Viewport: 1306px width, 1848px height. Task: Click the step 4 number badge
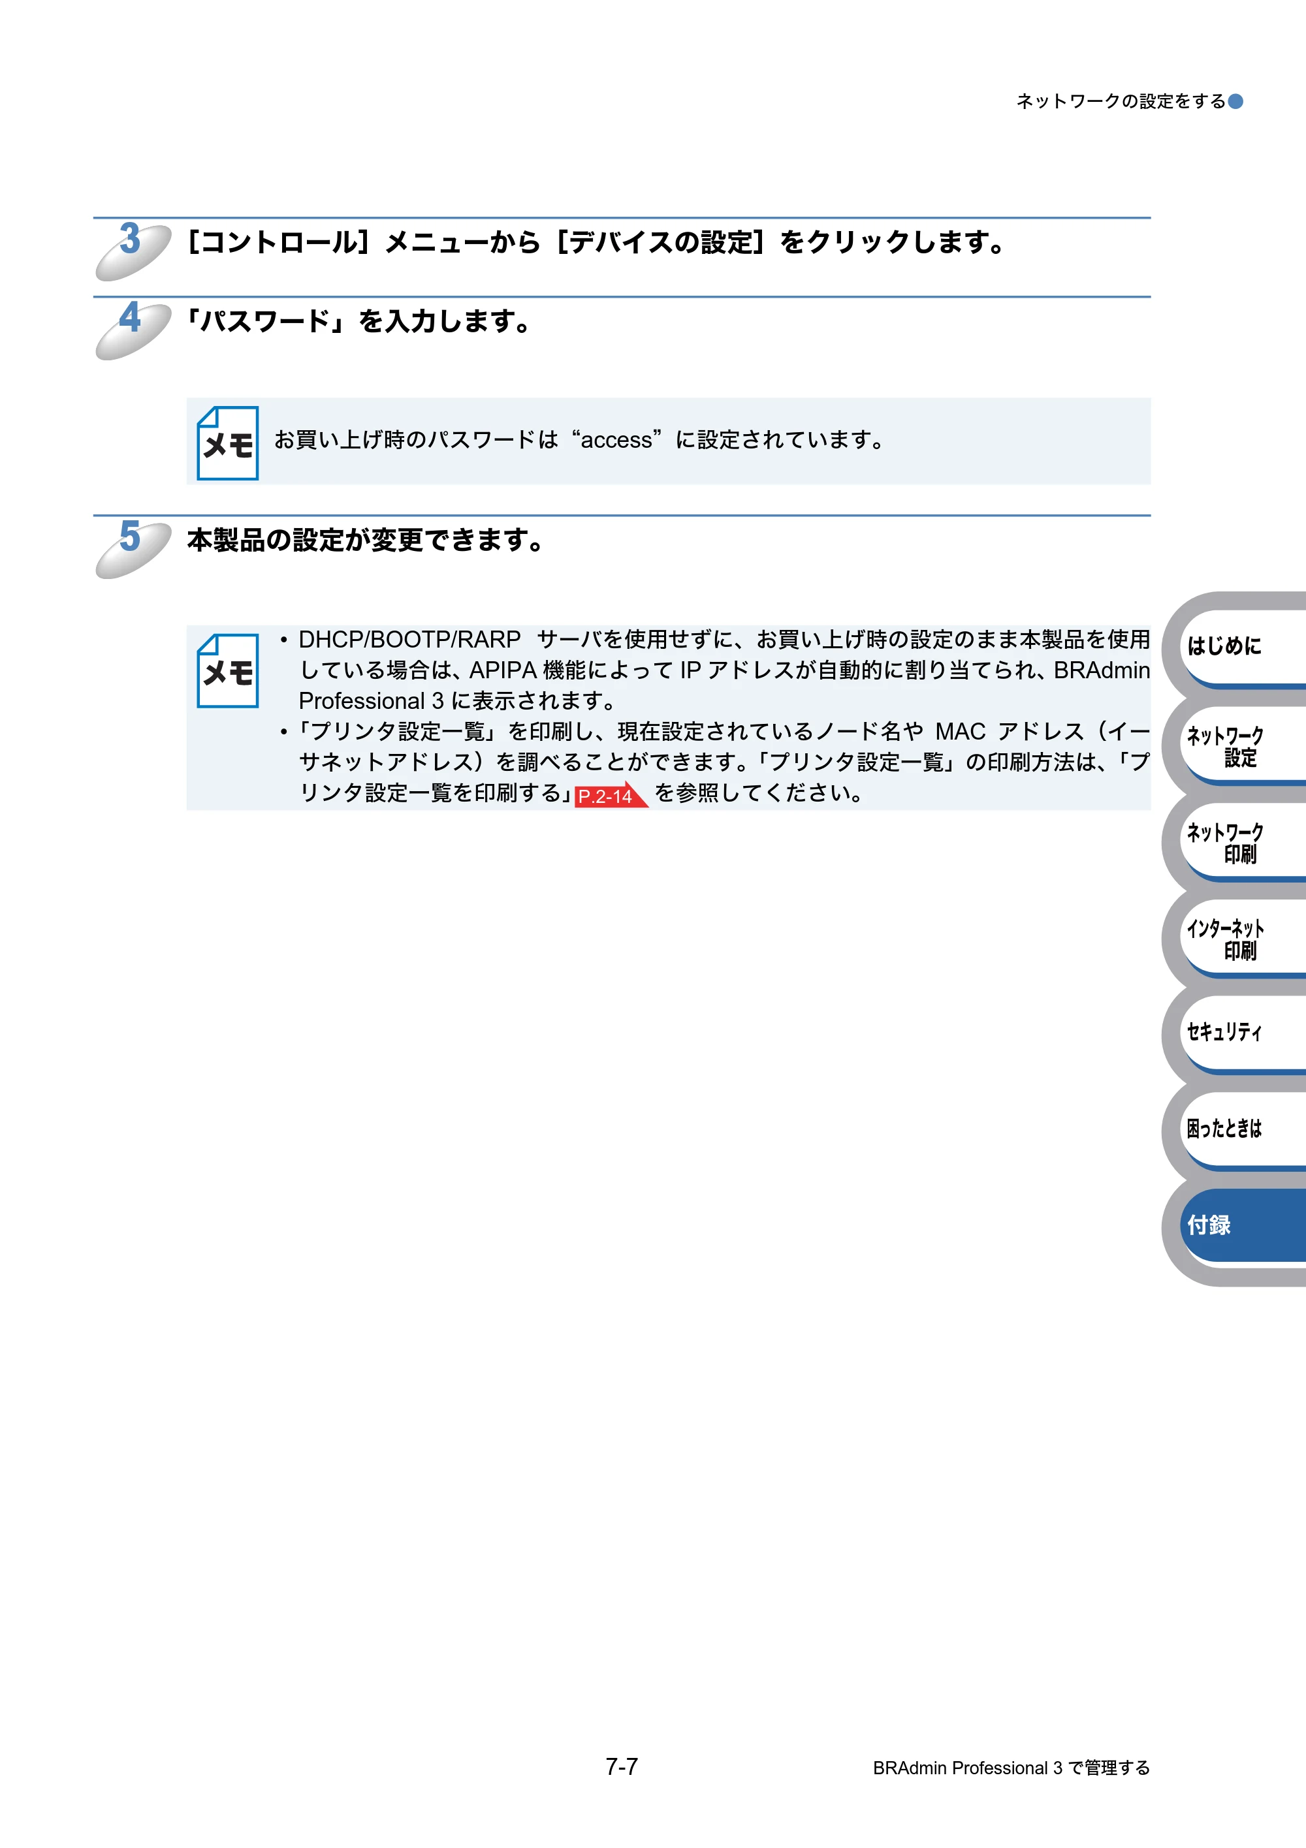(x=133, y=329)
